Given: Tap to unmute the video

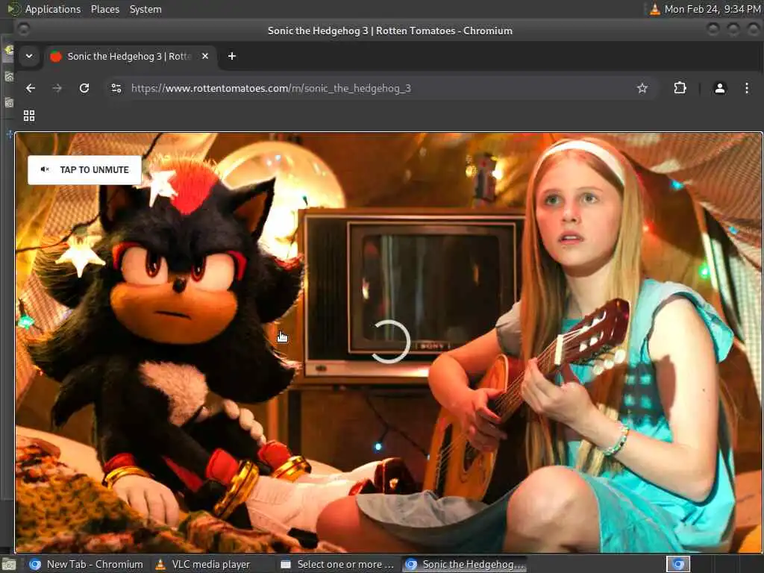Looking at the screenshot, I should [85, 169].
